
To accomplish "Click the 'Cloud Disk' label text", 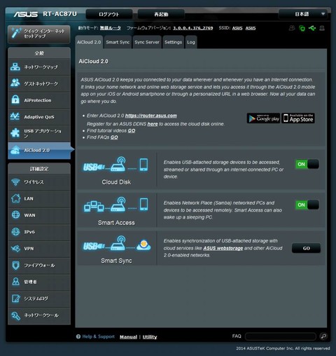I will [x=116, y=182].
